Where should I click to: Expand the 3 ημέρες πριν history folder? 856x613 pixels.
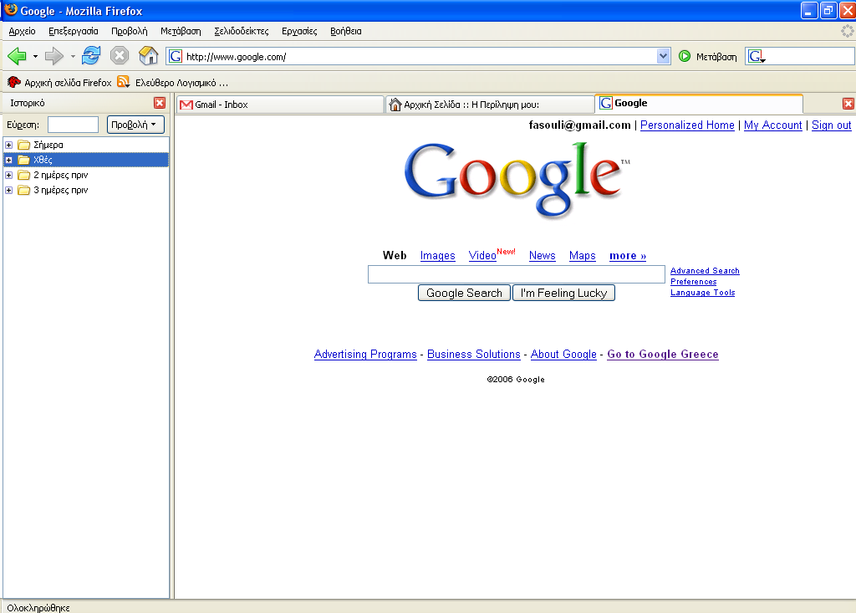[x=8, y=190]
